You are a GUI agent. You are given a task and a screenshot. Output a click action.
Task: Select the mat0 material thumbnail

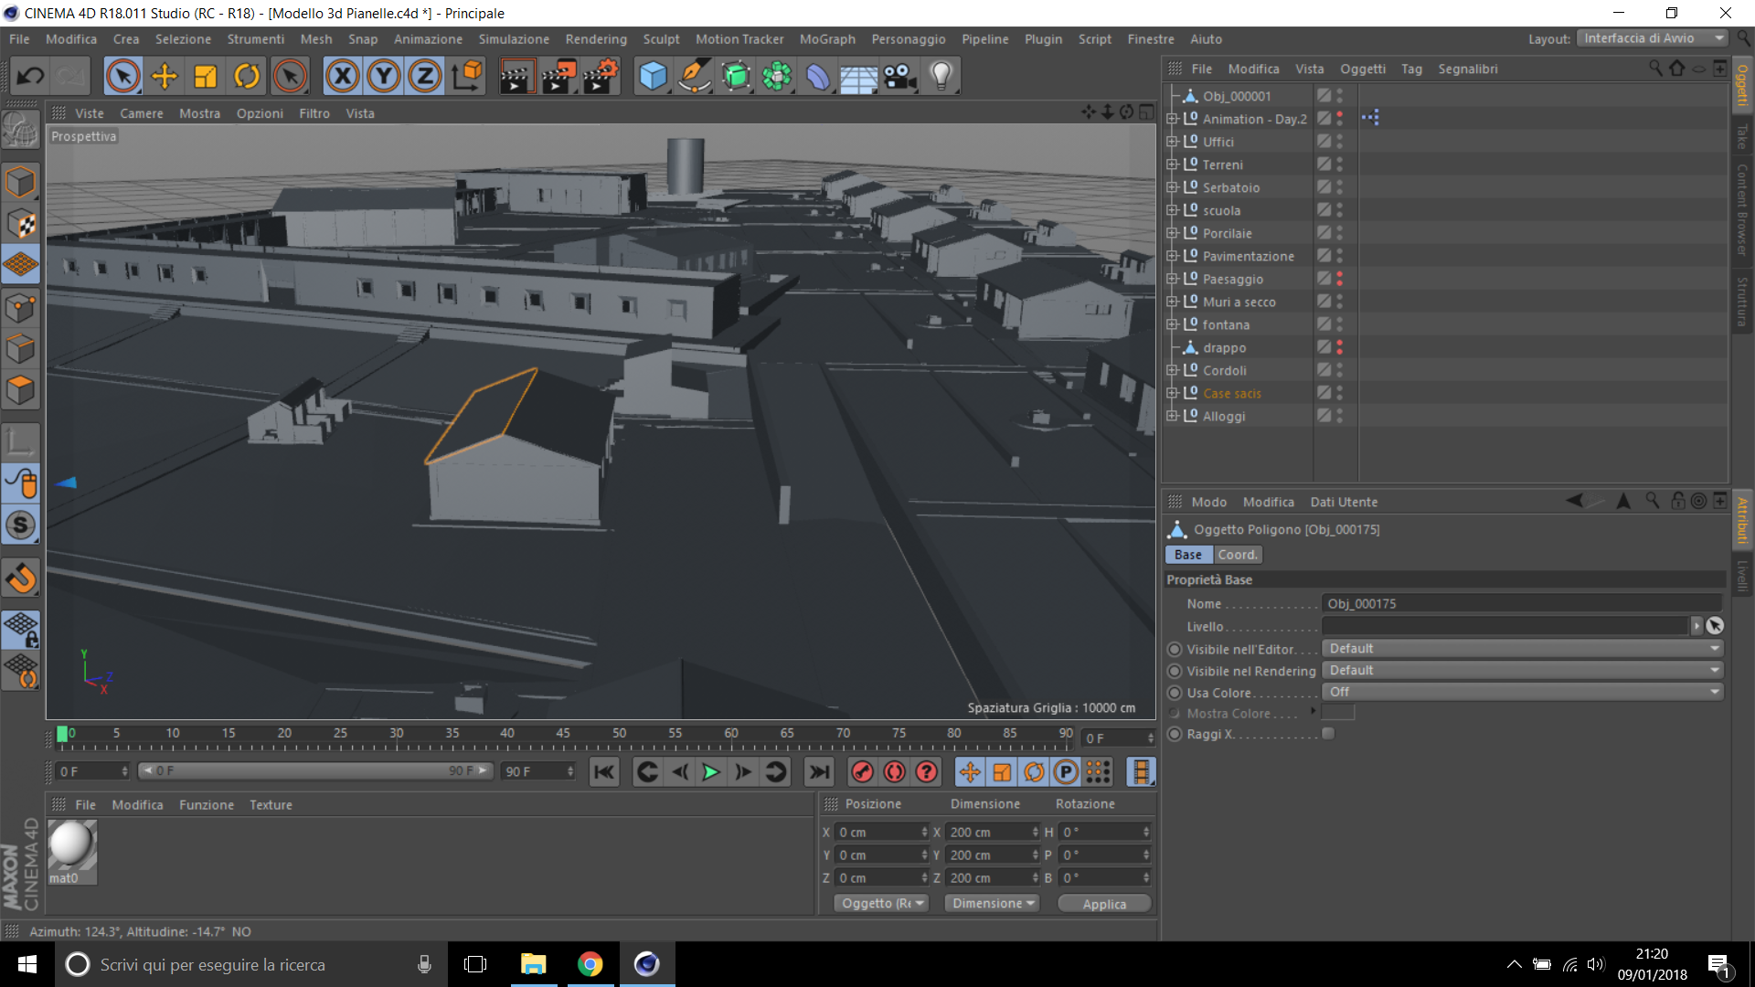tap(71, 845)
